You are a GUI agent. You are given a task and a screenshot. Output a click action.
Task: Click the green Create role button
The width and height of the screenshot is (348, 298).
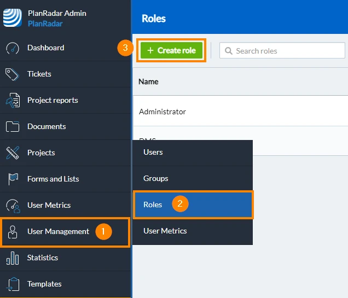point(172,50)
